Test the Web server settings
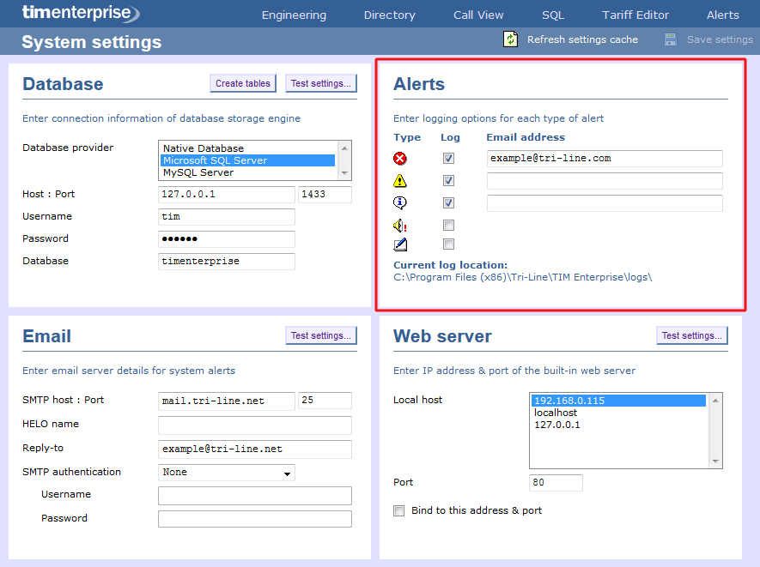Image resolution: width=760 pixels, height=567 pixels. pyautogui.click(x=691, y=335)
